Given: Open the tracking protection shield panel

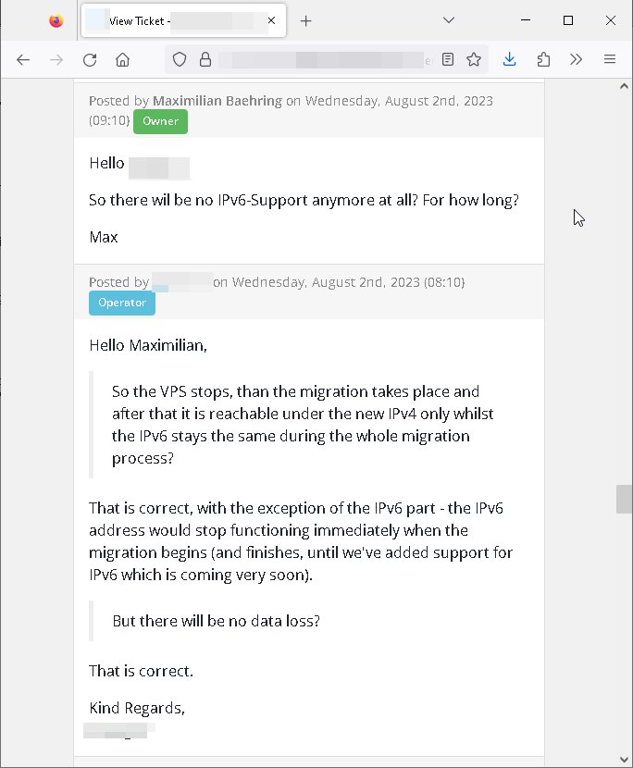Looking at the screenshot, I should pos(180,60).
